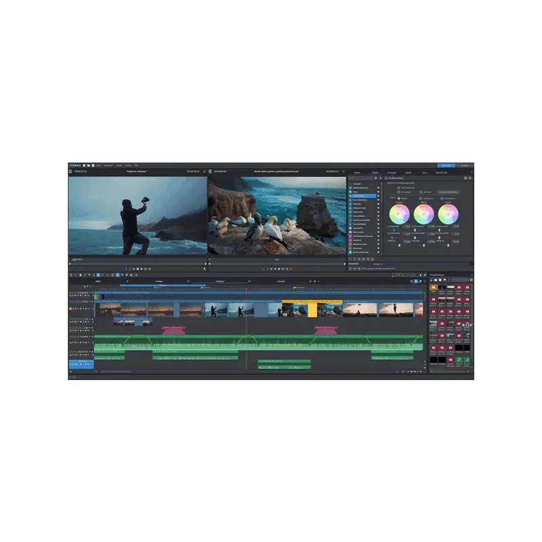Click the undo arrow in the timeline toolbar
The image size is (542, 542).
71,275
